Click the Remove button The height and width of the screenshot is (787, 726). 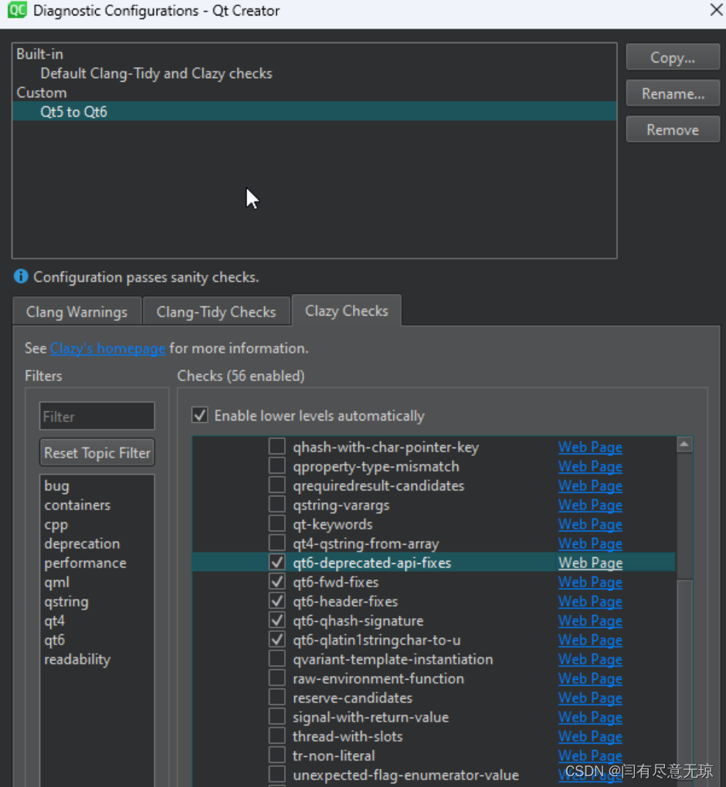tap(672, 130)
